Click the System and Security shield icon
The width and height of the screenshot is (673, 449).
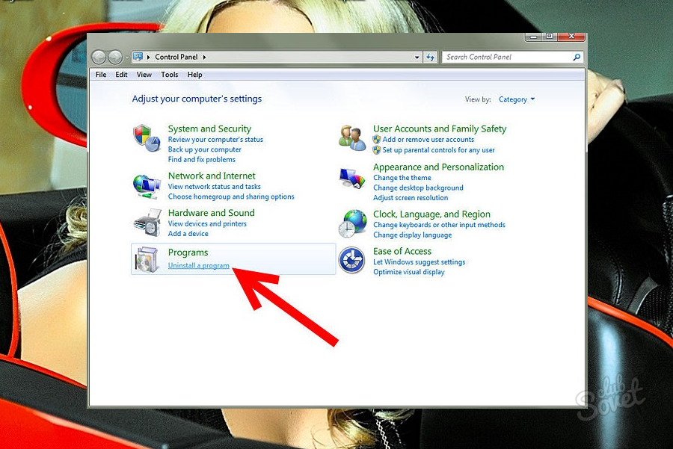pyautogui.click(x=147, y=138)
